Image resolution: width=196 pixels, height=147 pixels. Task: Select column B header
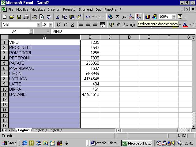[x=90, y=37]
